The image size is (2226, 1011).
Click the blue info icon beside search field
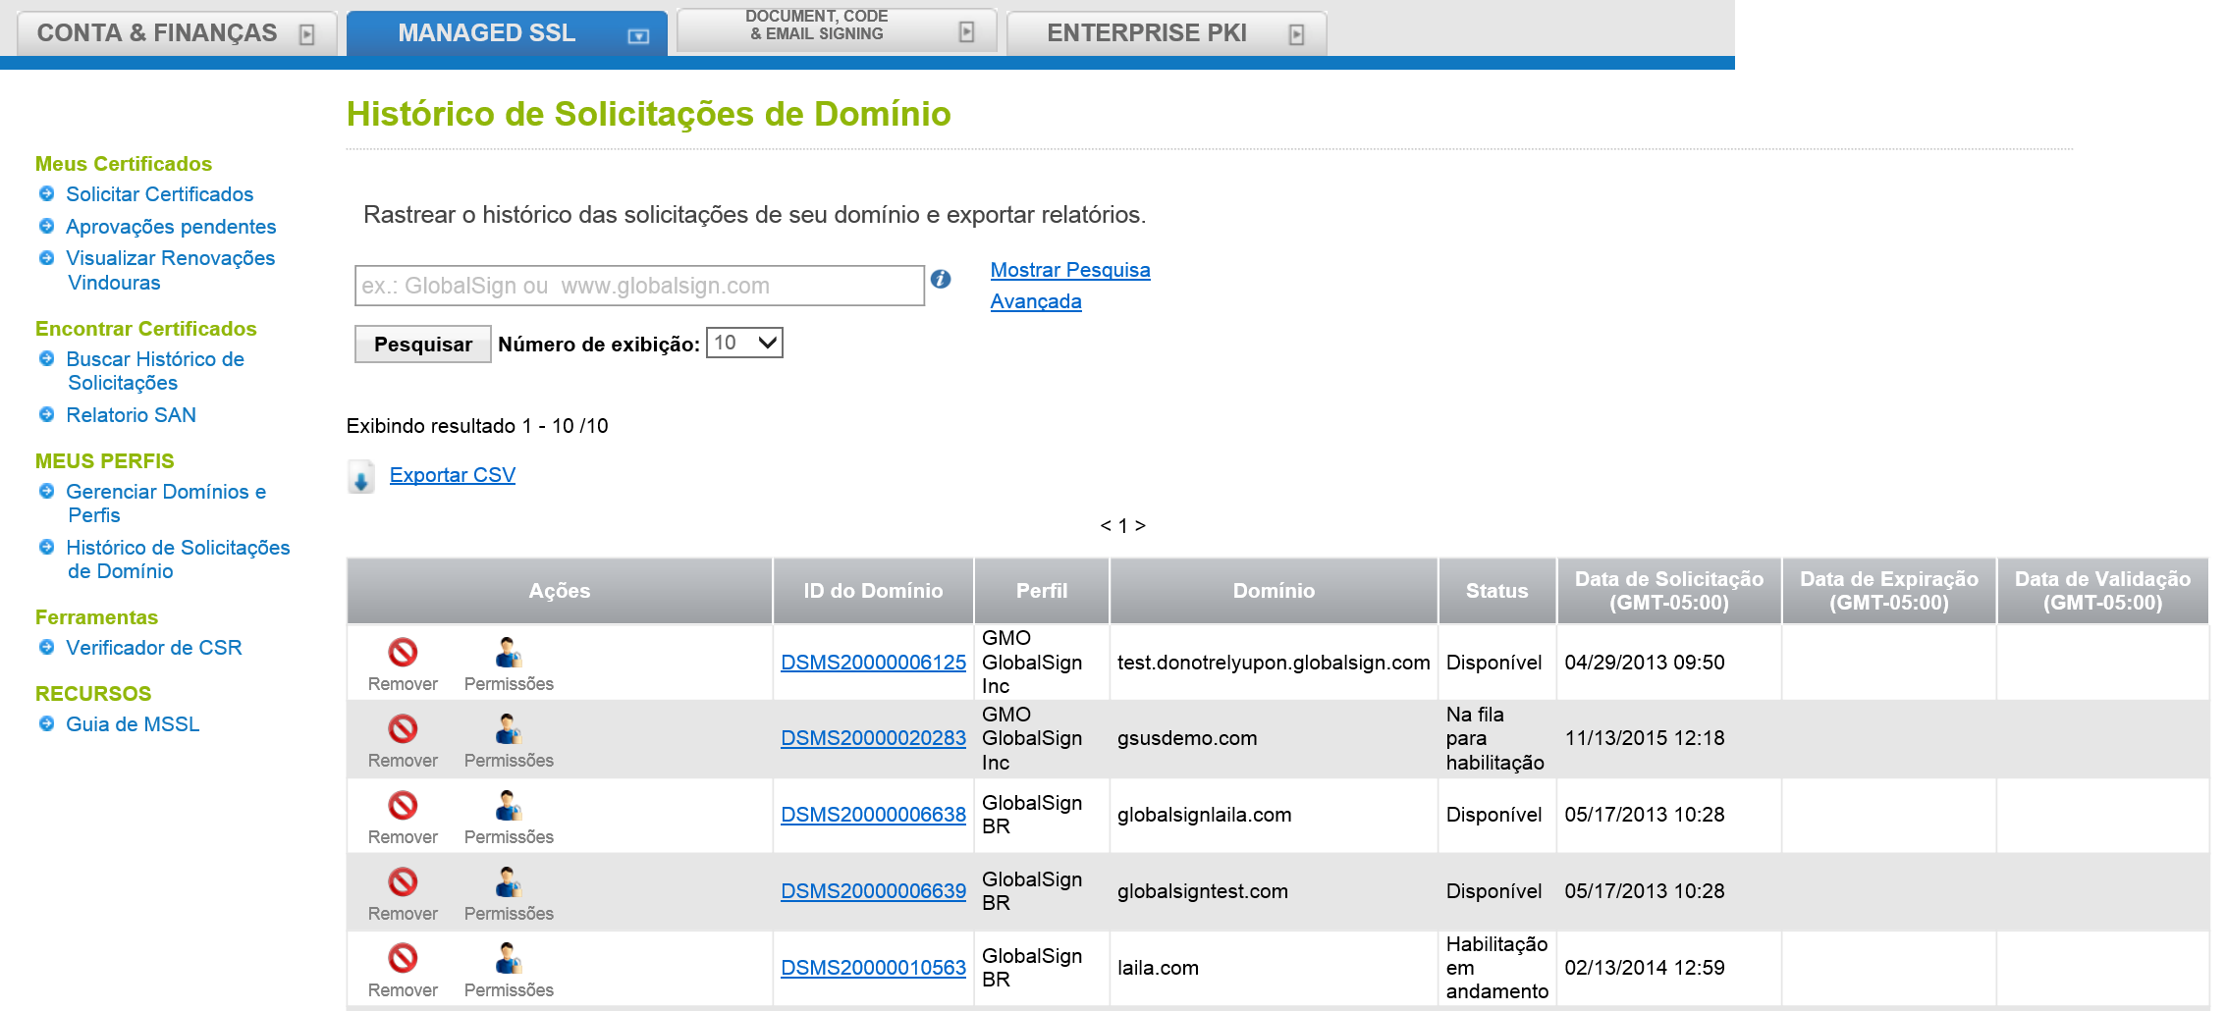[x=941, y=280]
